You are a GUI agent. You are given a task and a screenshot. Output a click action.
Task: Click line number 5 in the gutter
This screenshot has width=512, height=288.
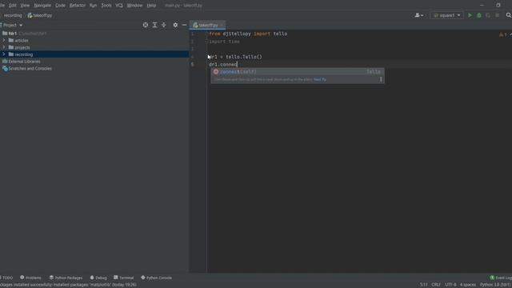coord(192,64)
